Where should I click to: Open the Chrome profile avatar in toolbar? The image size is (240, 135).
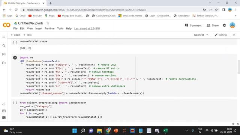point(230,10)
